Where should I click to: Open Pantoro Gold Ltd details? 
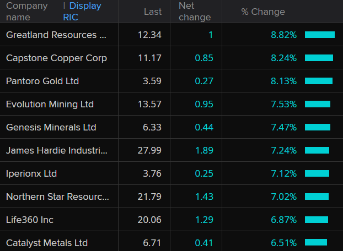tap(42, 81)
